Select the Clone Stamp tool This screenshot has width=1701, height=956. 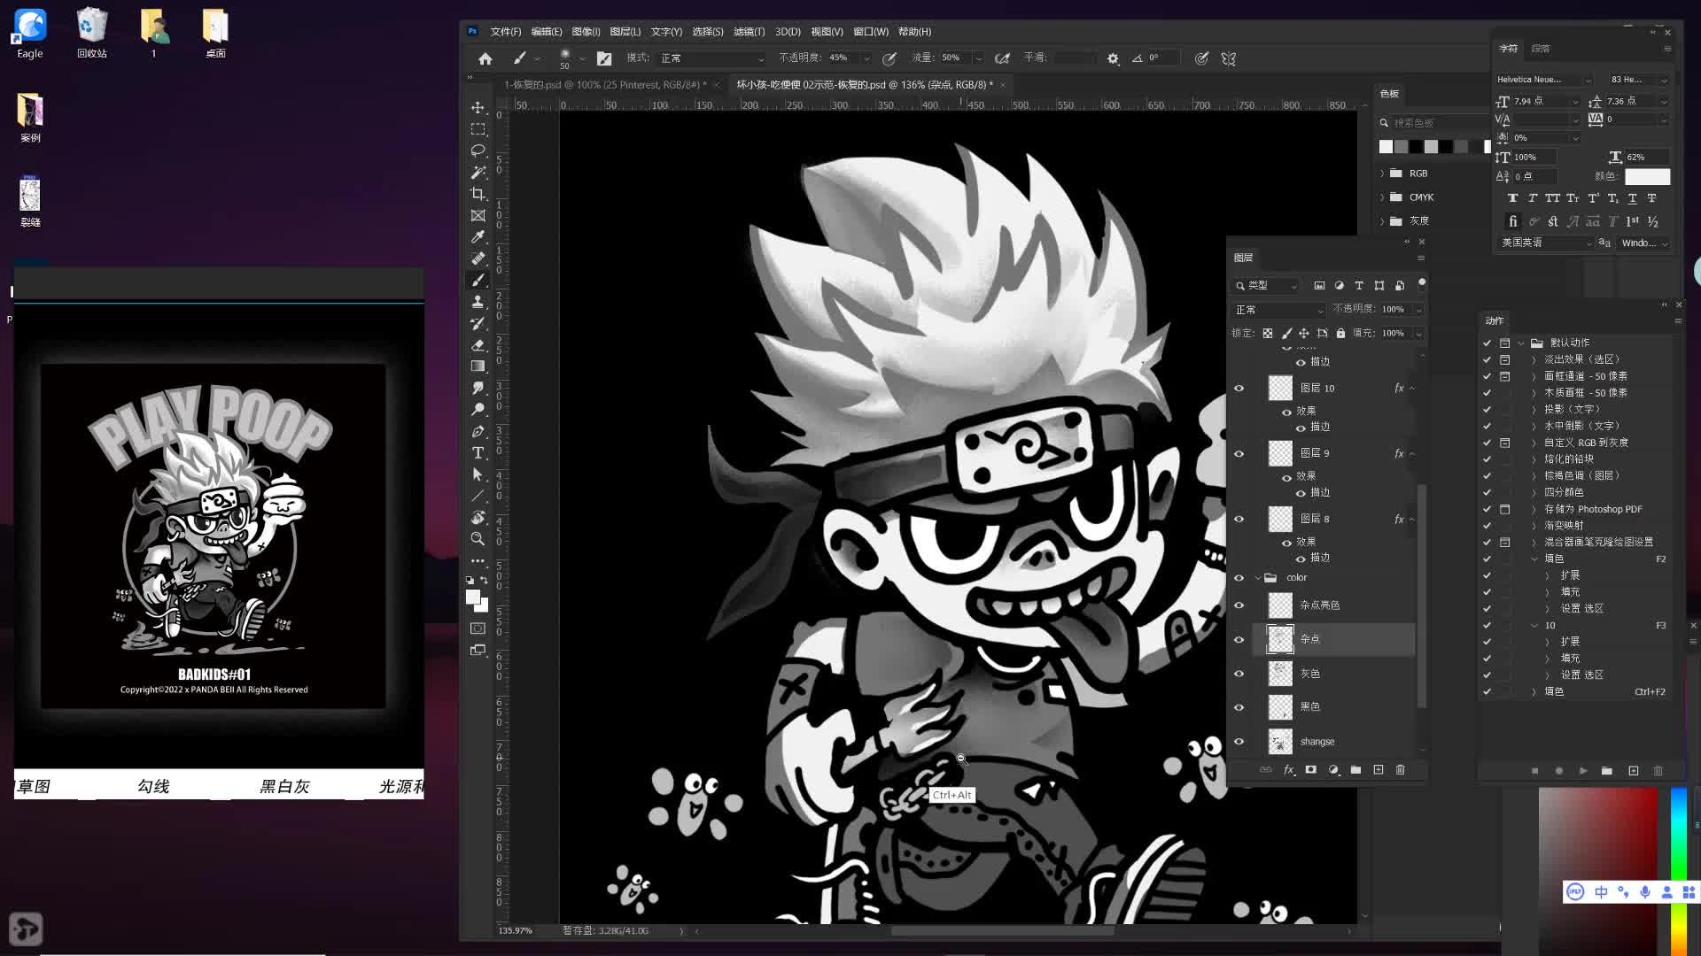[478, 302]
